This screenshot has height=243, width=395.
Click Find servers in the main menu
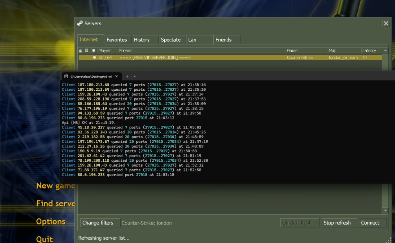(55, 204)
